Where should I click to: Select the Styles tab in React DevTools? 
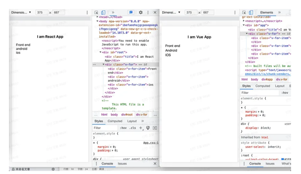[x=99, y=121]
